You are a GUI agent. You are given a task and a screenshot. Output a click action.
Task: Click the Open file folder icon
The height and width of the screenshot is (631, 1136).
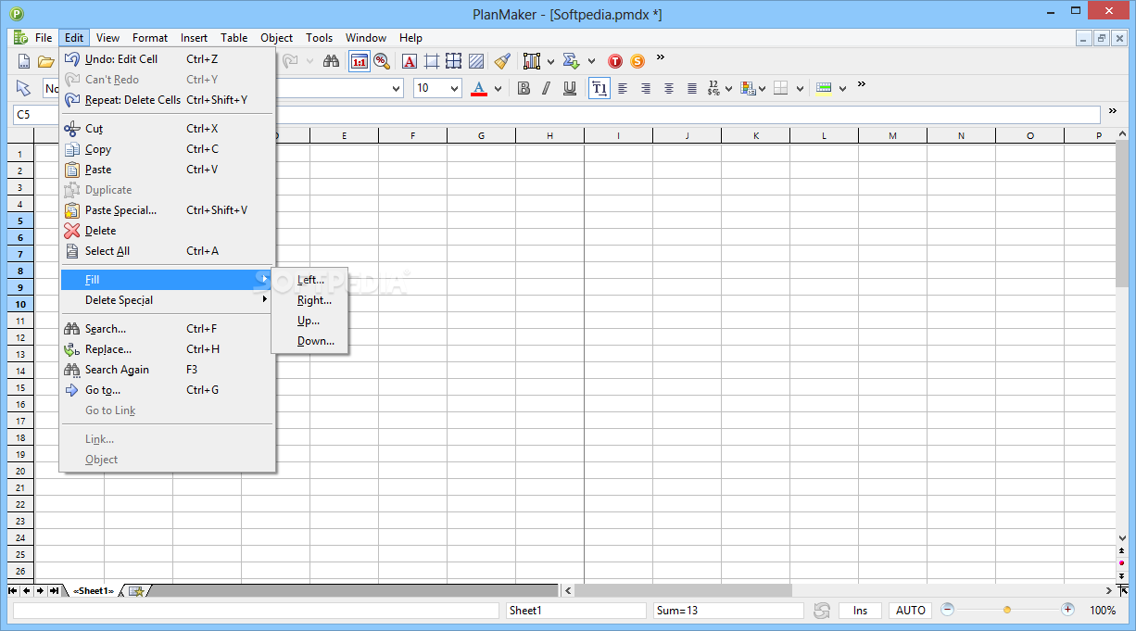pyautogui.click(x=46, y=61)
